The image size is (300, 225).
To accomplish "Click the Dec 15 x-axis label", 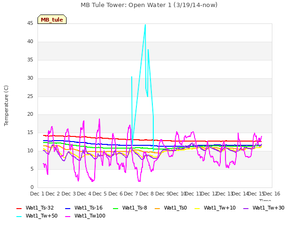I will coord(256,194).
